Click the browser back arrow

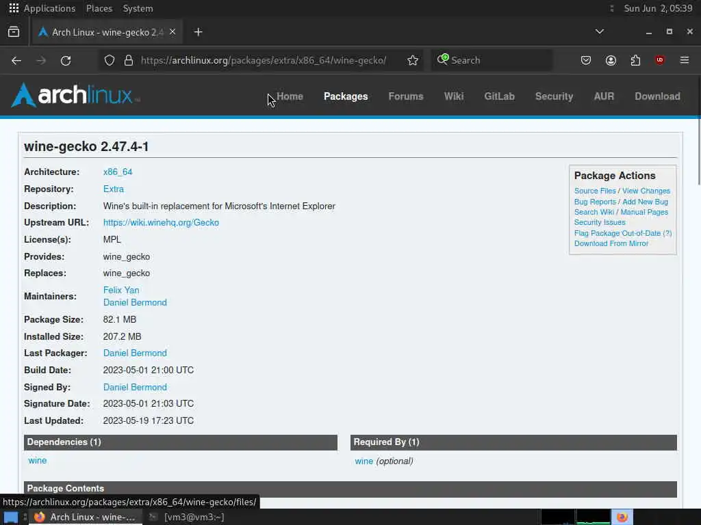tap(16, 60)
